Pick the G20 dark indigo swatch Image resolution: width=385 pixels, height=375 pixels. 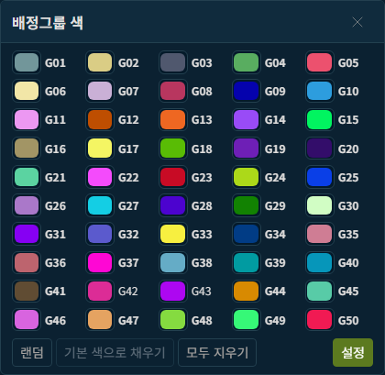point(320,149)
